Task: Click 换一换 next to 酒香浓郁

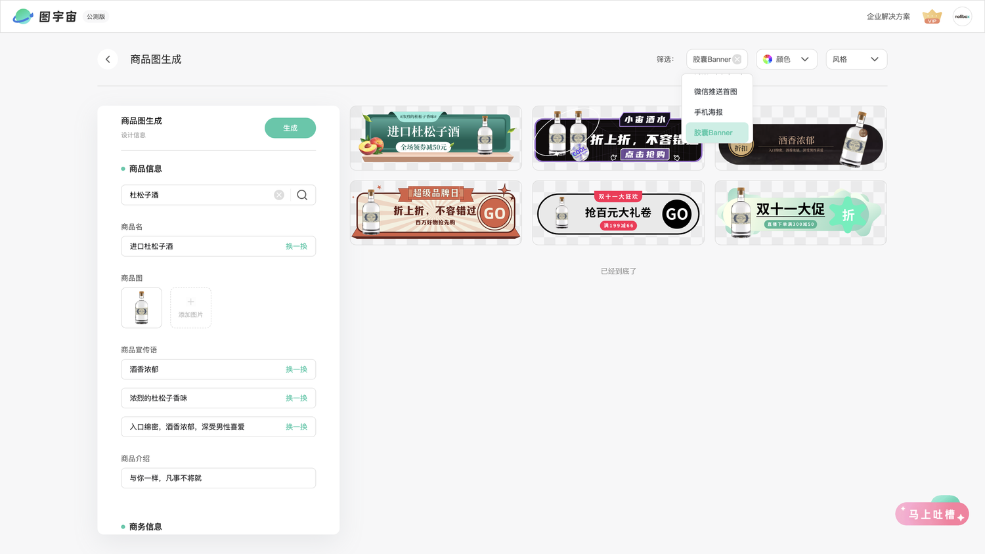Action: tap(296, 370)
